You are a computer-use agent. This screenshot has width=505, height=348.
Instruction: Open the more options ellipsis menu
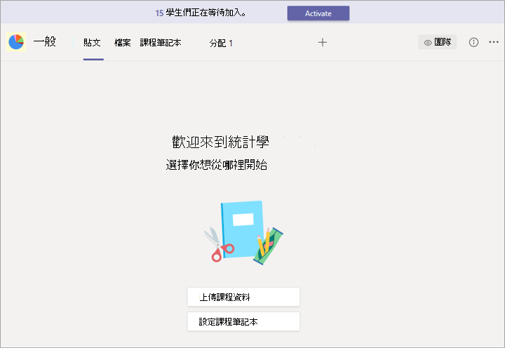[494, 42]
